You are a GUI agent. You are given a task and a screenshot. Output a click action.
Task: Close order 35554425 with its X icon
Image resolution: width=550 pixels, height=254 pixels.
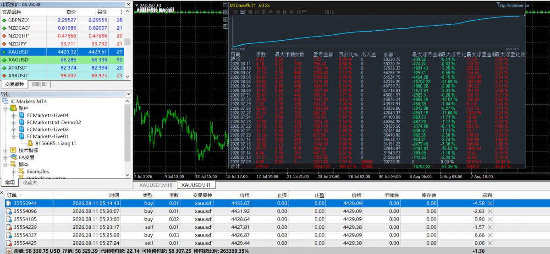pos(490,243)
